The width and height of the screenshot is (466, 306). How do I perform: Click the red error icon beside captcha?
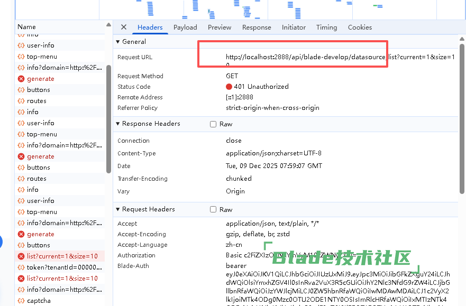click(x=21, y=301)
